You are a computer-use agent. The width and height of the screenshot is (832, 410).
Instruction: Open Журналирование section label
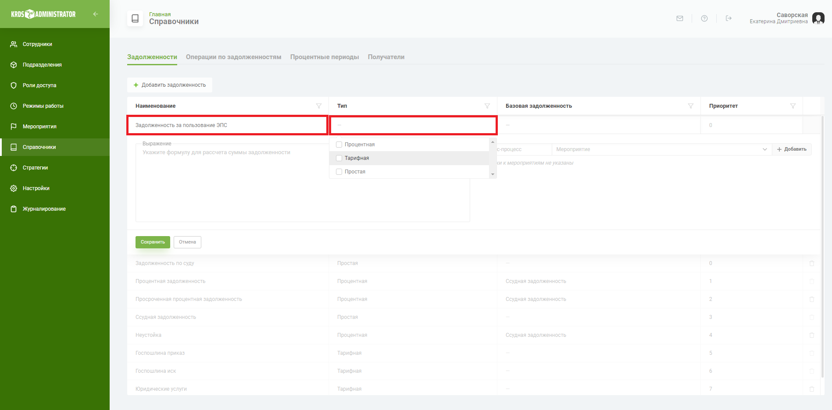[x=44, y=209]
